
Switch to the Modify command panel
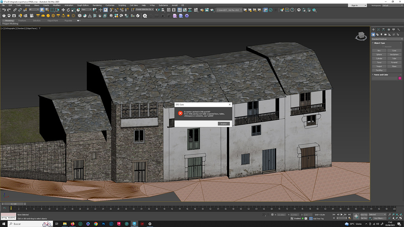click(x=378, y=29)
